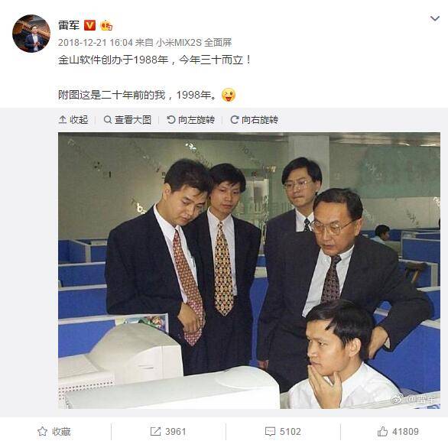Open the 雷军 username link

(69, 25)
